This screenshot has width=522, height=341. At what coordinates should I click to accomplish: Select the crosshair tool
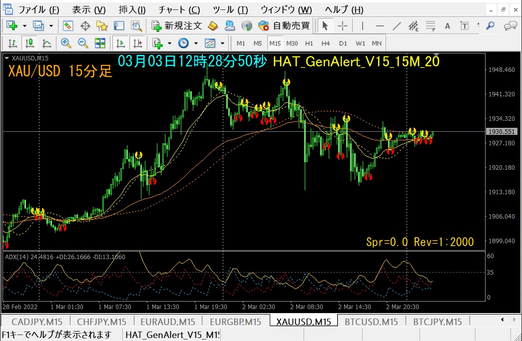click(342, 25)
